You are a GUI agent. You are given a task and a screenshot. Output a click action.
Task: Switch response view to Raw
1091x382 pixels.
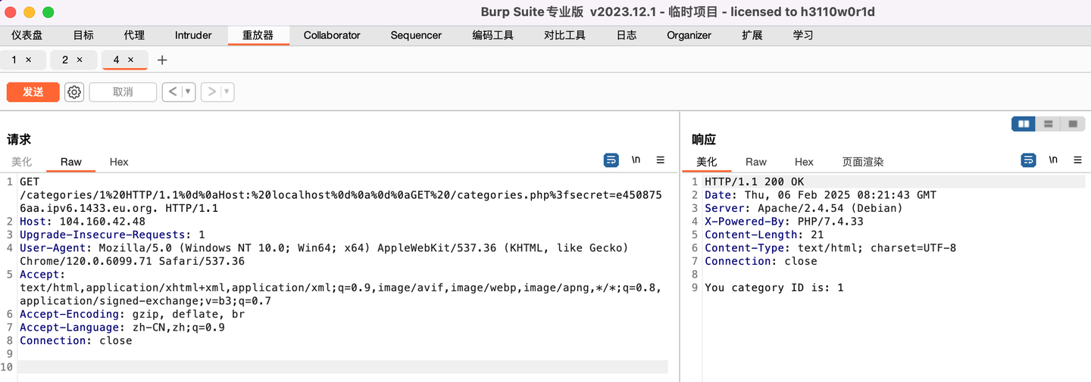click(756, 162)
